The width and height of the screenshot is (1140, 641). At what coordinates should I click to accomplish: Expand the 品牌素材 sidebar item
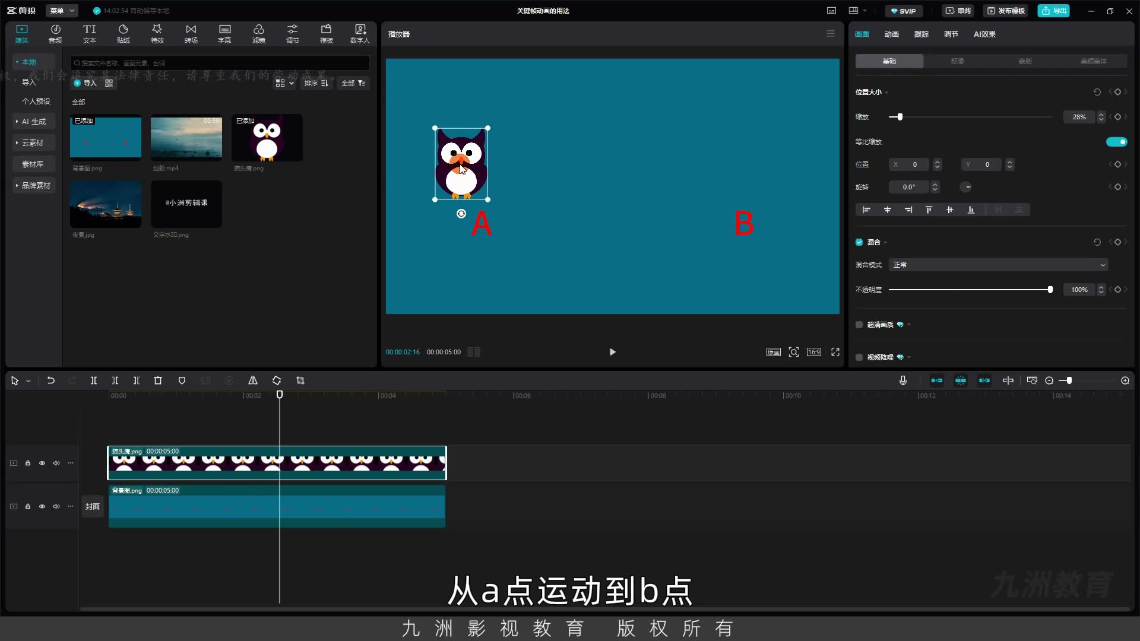click(33, 185)
